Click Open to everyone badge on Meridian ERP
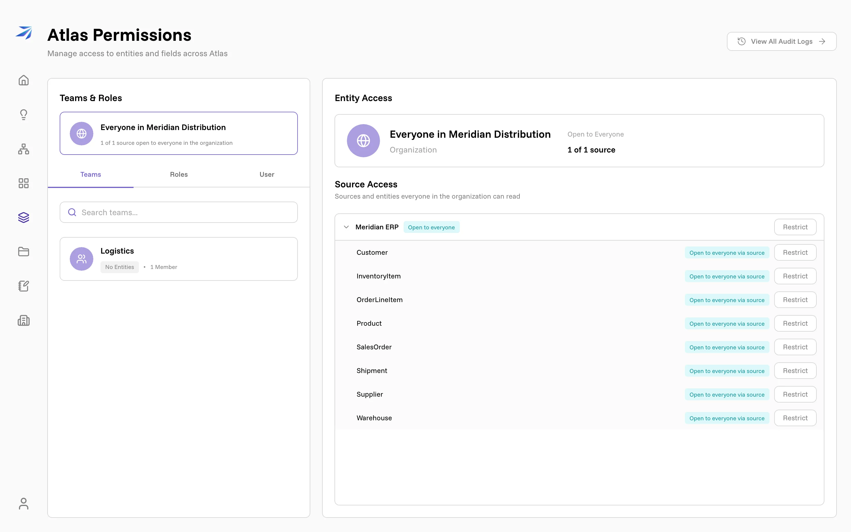Image resolution: width=851 pixels, height=532 pixels. pos(431,227)
